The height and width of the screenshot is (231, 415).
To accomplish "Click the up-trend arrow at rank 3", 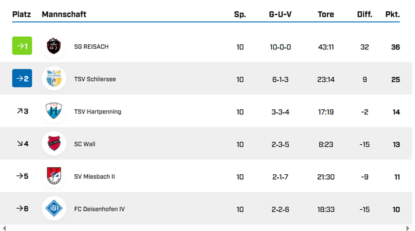I will [x=20, y=111].
